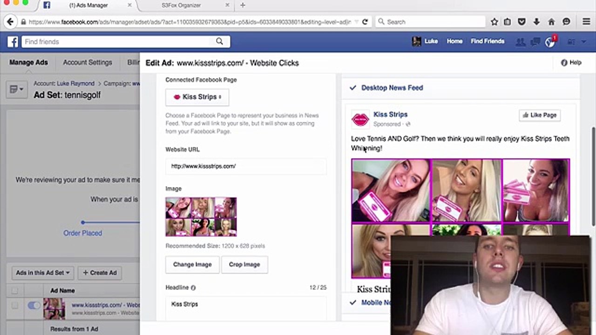
Task: Click the Help link text
Action: 576,62
